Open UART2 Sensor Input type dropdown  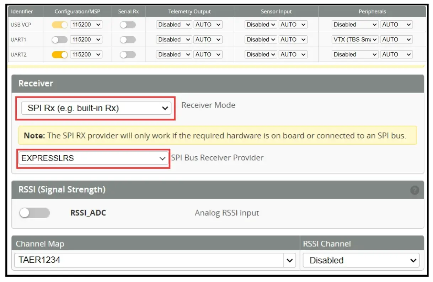[261, 55]
